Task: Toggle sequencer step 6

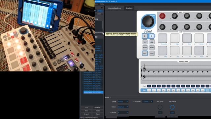Action: tap(173, 90)
